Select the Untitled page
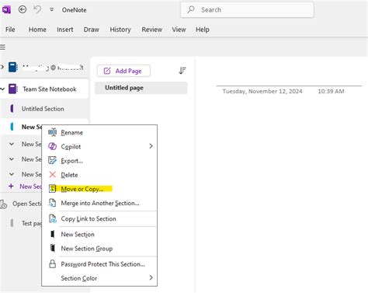 [141, 88]
